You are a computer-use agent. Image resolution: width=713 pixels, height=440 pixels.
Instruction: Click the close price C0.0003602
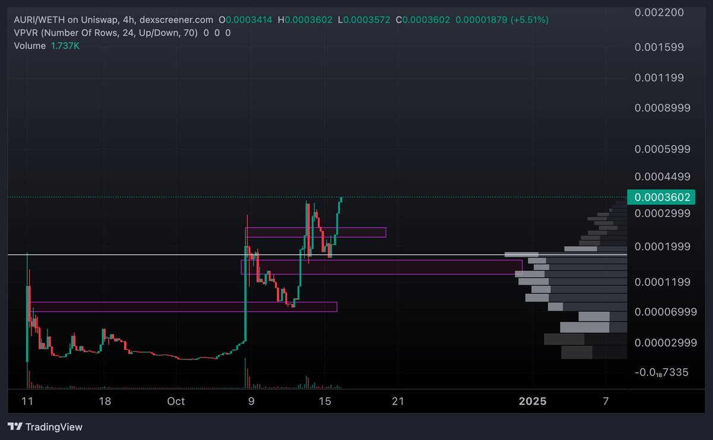tap(422, 20)
